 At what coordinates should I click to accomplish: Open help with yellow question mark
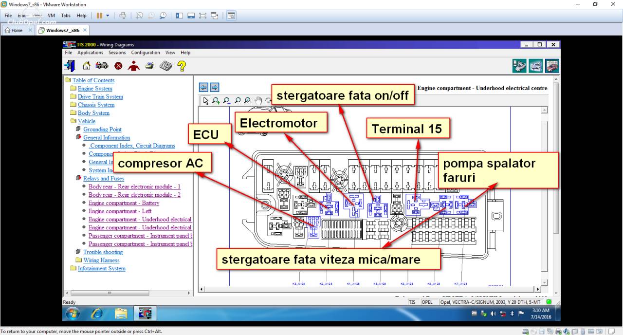[182, 66]
